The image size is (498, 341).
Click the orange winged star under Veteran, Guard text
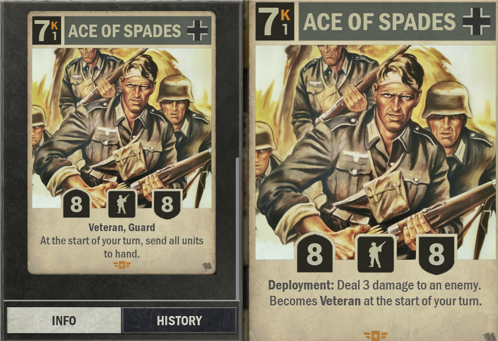point(122,264)
